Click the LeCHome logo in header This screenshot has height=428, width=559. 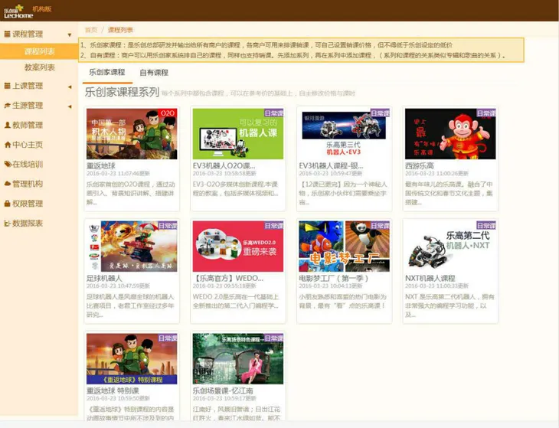(18, 11)
